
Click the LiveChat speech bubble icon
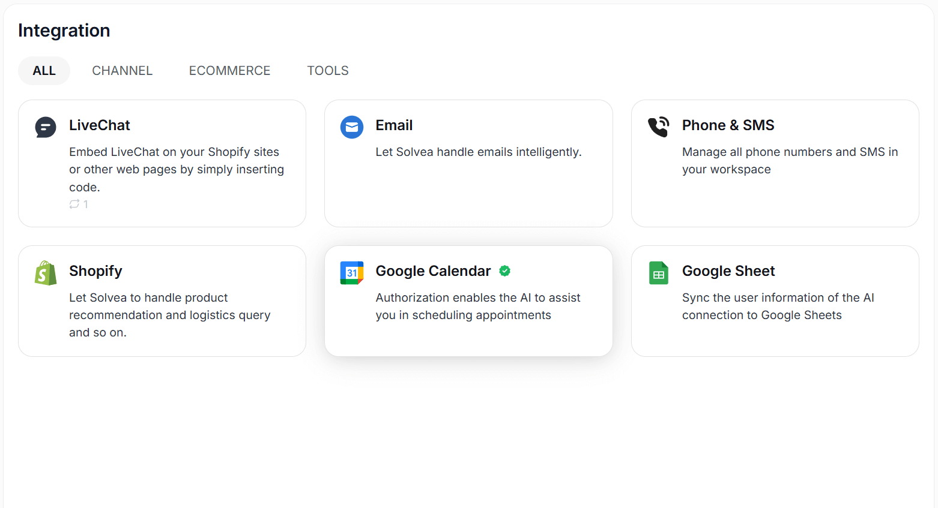(46, 127)
